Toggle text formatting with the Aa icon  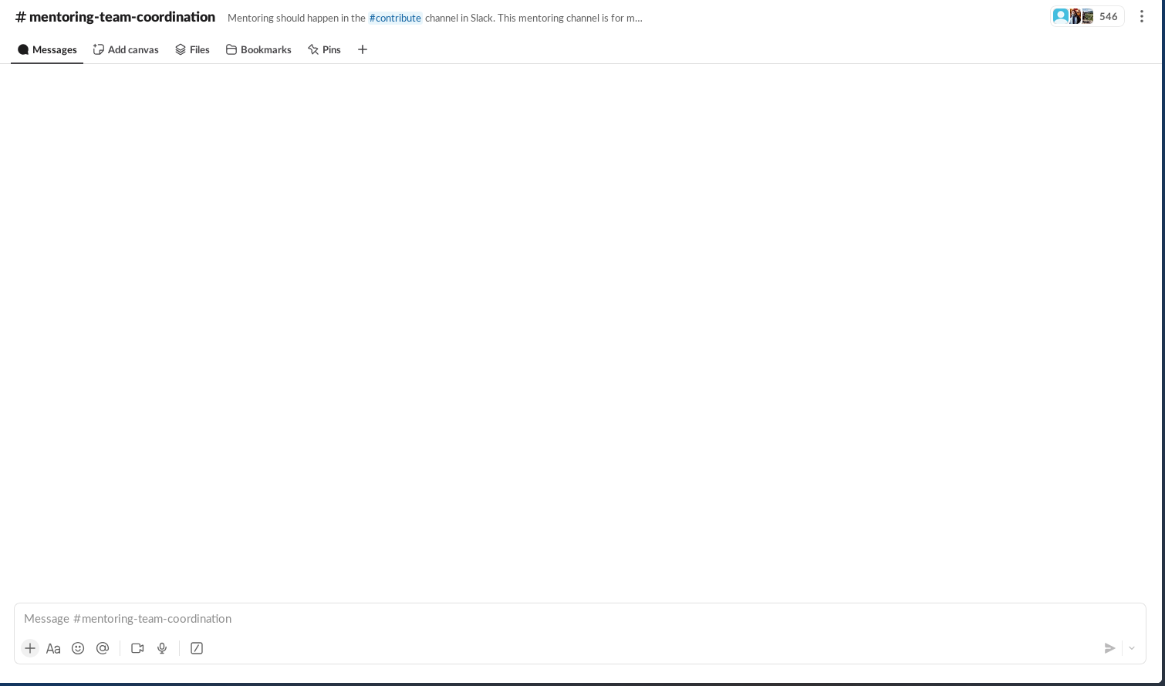tap(53, 648)
